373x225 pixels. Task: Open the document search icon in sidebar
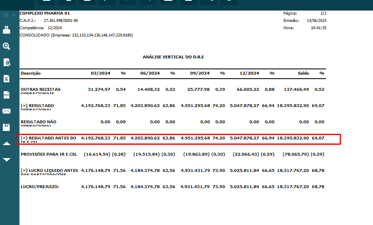click(6, 62)
